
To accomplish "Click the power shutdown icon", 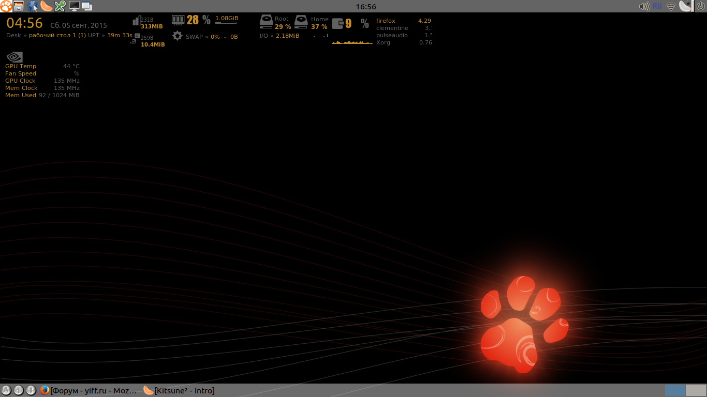I will coord(700,6).
